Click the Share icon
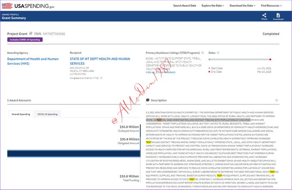 click(x=264, y=15)
